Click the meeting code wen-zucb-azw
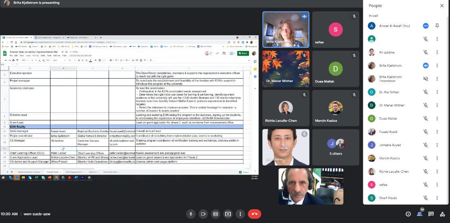The height and width of the screenshot is (223, 450). [37, 214]
